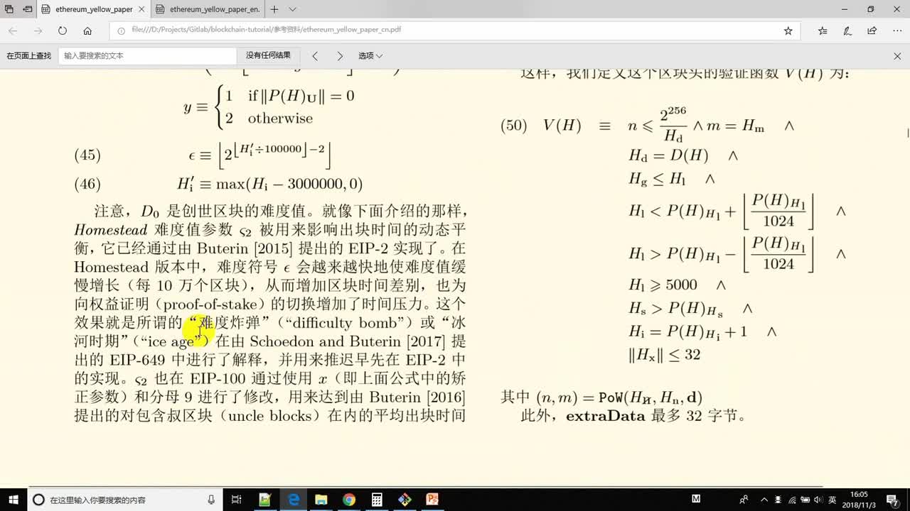Screen dimensions: 910x511
Task: Share this page
Action: [872, 31]
